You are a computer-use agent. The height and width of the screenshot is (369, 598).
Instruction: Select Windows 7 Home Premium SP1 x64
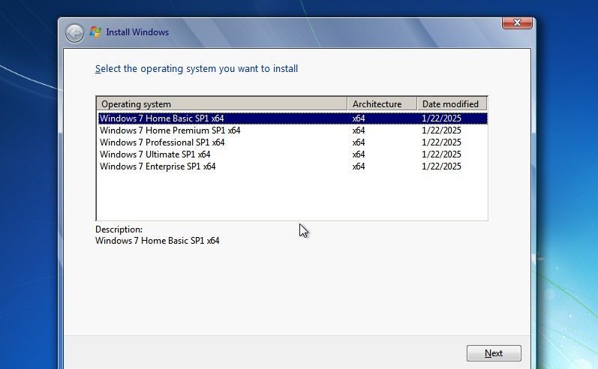293,130
